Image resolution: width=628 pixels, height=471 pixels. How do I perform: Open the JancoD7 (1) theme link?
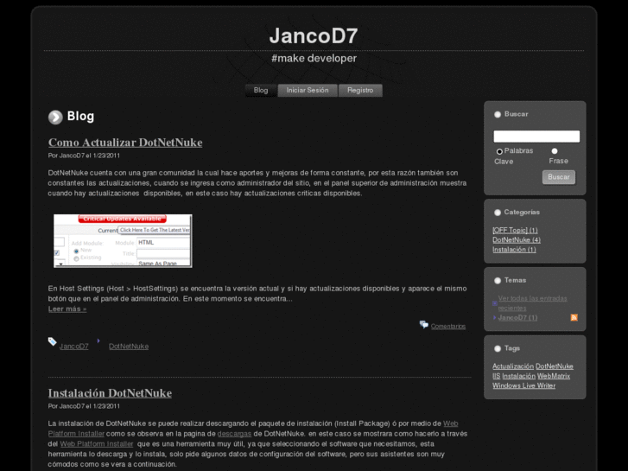[517, 317]
